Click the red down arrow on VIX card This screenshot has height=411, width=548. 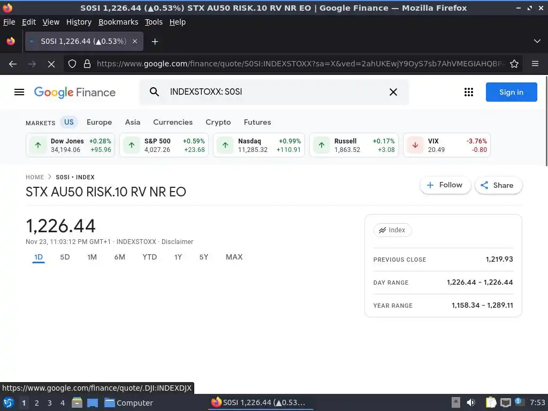[x=415, y=145]
